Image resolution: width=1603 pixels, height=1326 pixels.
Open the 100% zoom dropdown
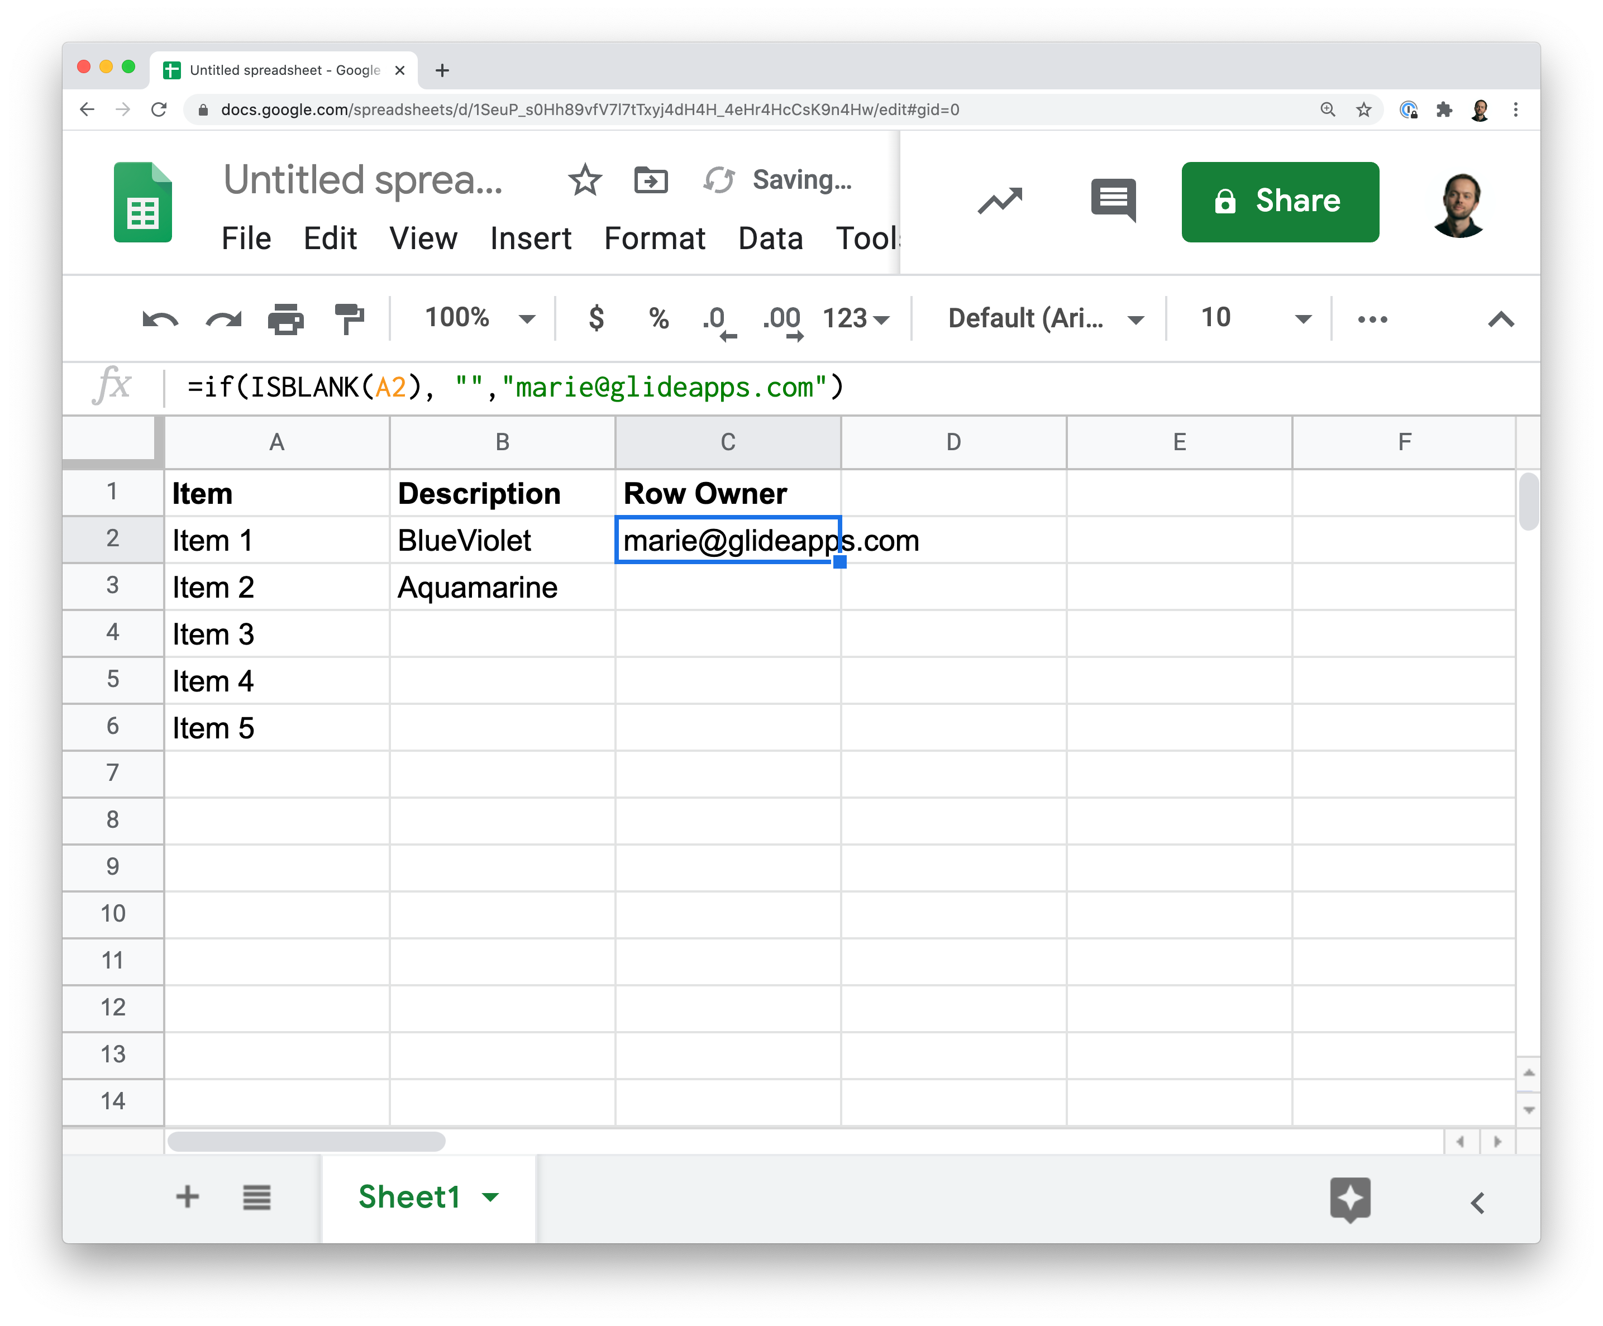coord(479,318)
